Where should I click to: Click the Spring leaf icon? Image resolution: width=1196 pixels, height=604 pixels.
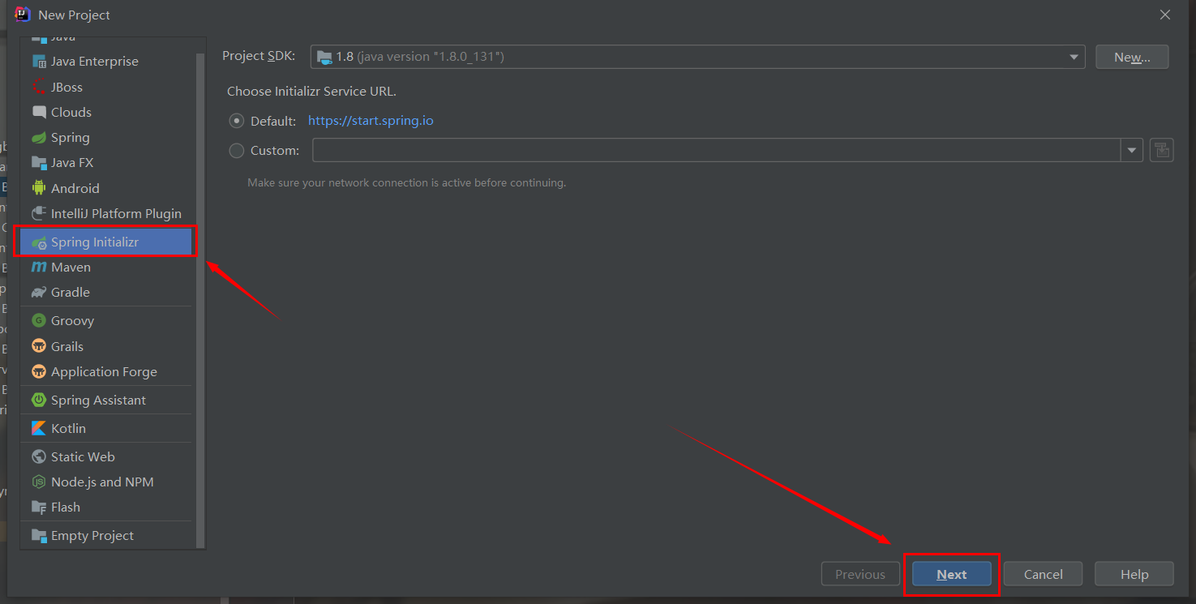tap(39, 138)
